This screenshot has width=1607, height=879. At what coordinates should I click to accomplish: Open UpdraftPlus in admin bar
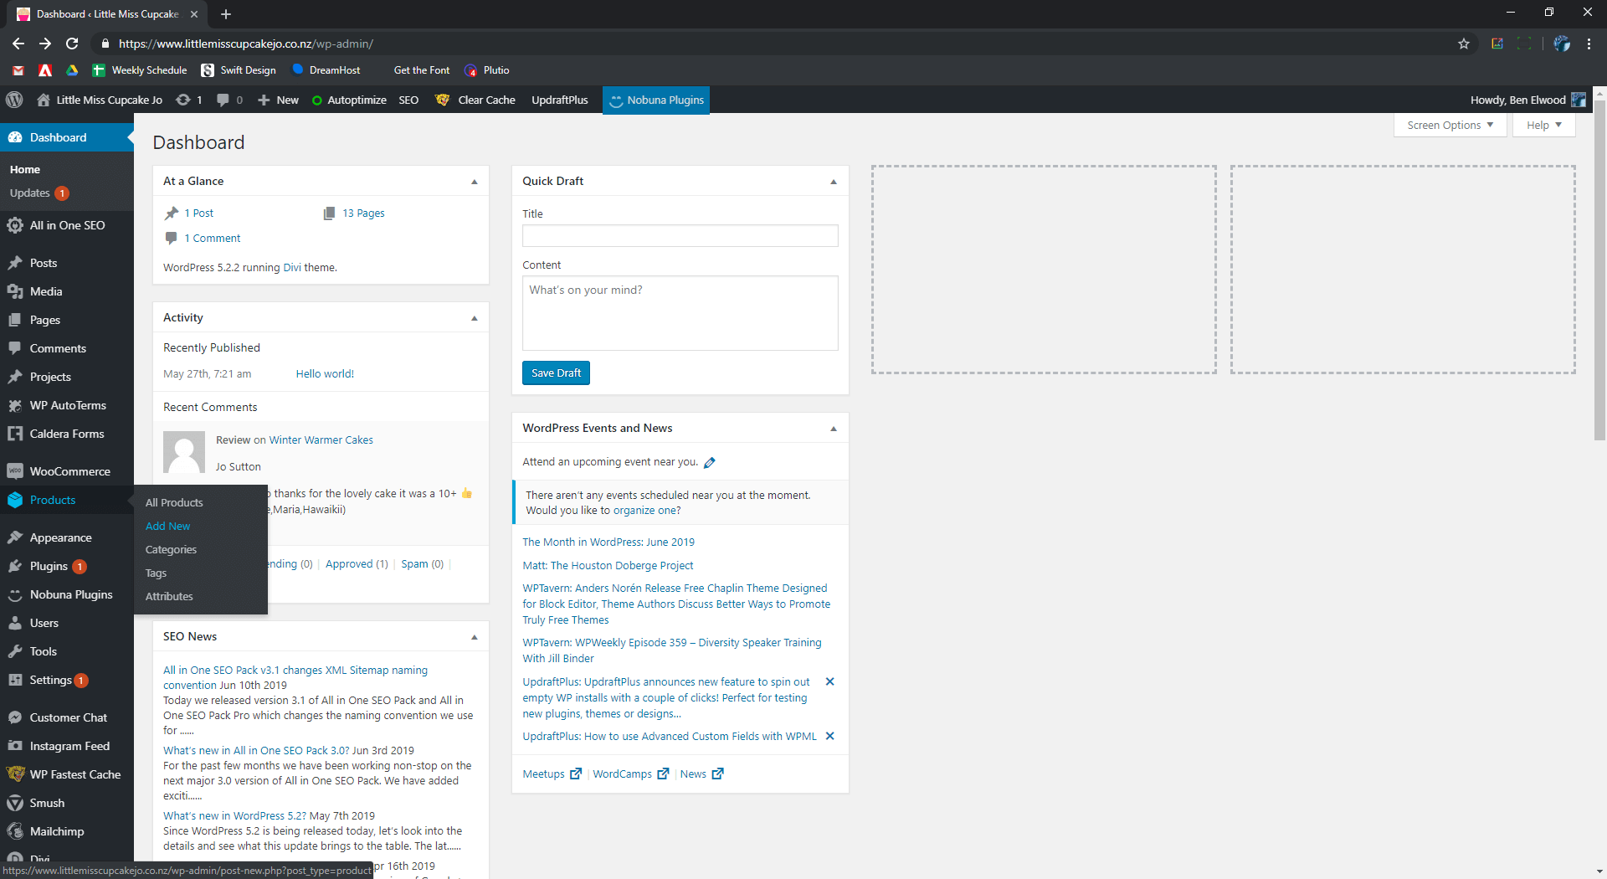tap(560, 100)
